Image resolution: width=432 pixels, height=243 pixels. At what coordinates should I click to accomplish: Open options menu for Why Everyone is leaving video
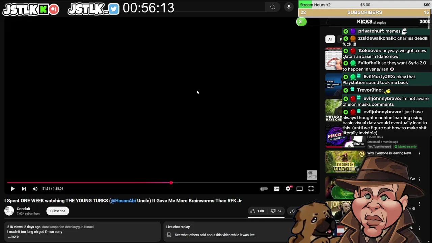[x=420, y=154]
